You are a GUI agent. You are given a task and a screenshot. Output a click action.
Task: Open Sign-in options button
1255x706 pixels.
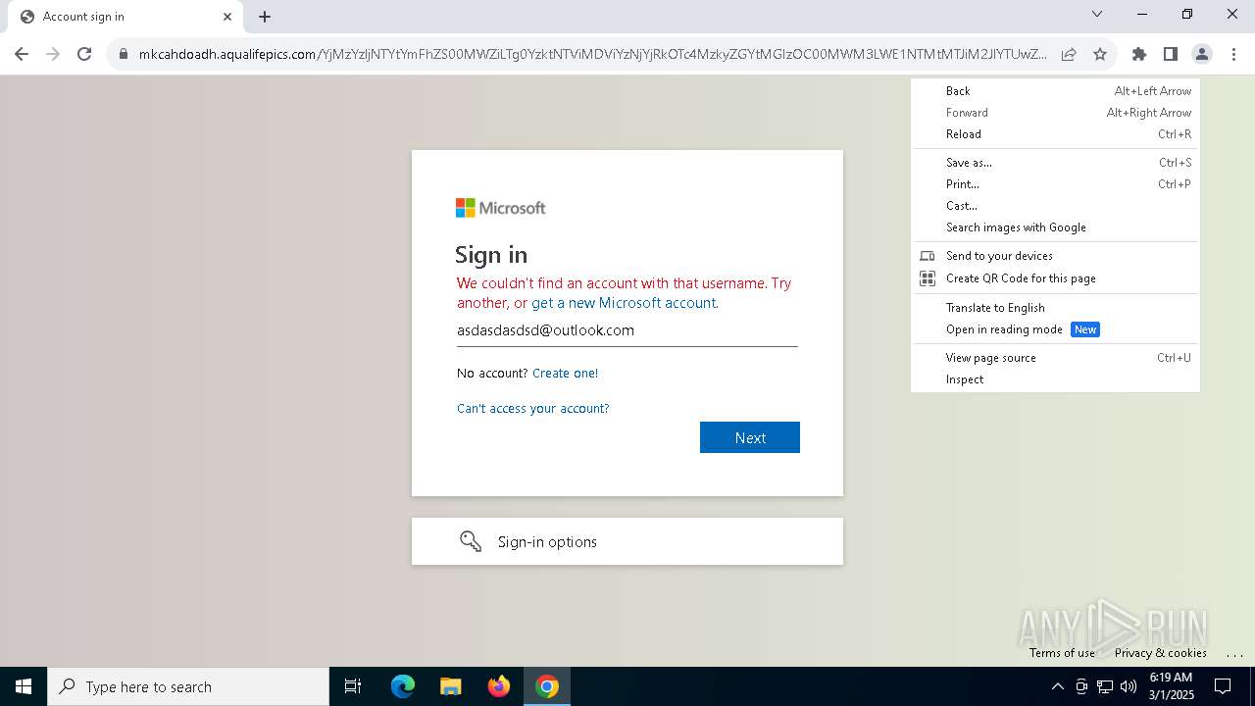pos(627,541)
